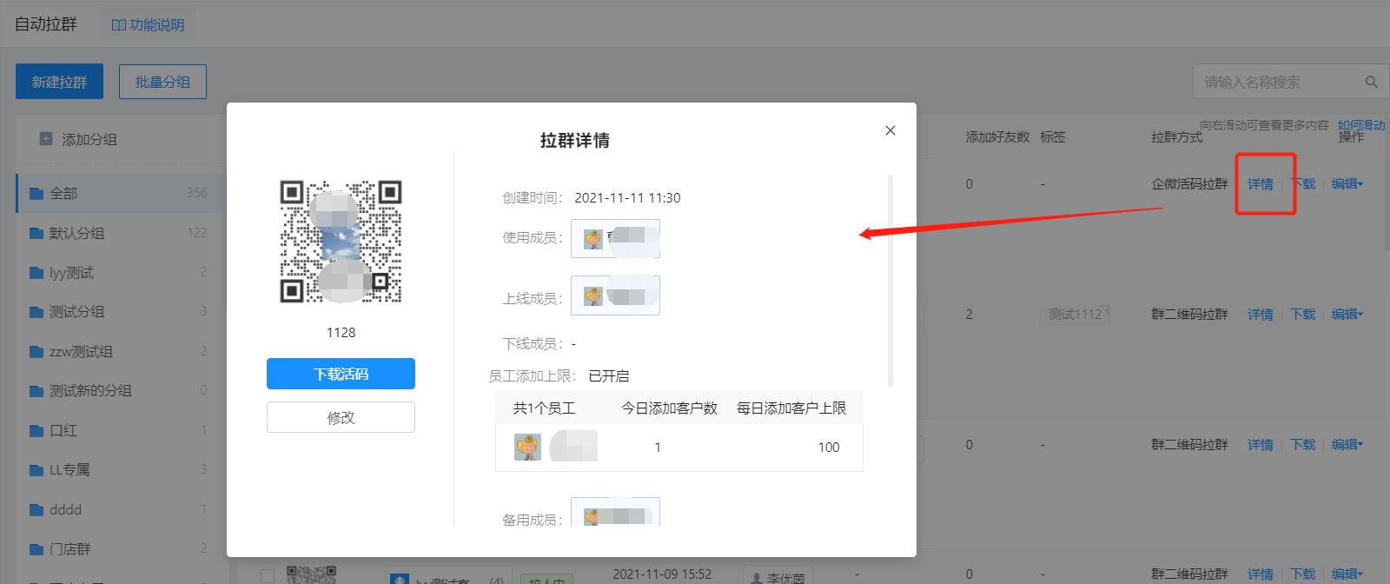Click the 每日添加客户上限 column header
The image size is (1390, 584).
[x=791, y=408]
